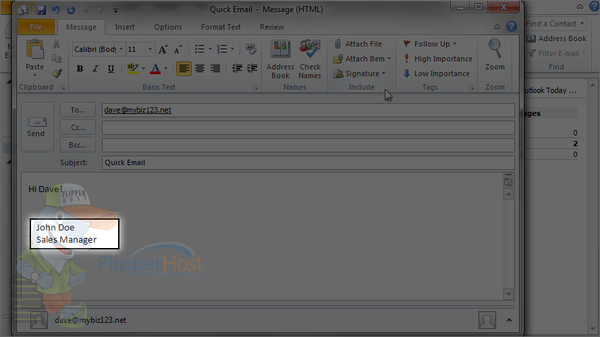
Task: Toggle Underline formatting
Action: coord(111,69)
